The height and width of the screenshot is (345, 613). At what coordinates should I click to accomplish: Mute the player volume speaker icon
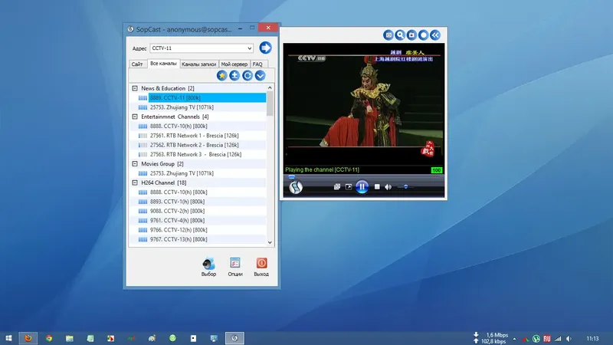pos(388,187)
